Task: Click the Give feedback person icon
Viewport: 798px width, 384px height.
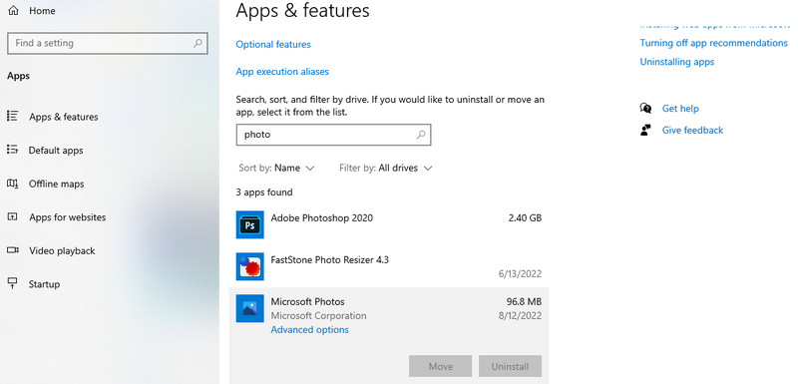Action: [x=645, y=131]
